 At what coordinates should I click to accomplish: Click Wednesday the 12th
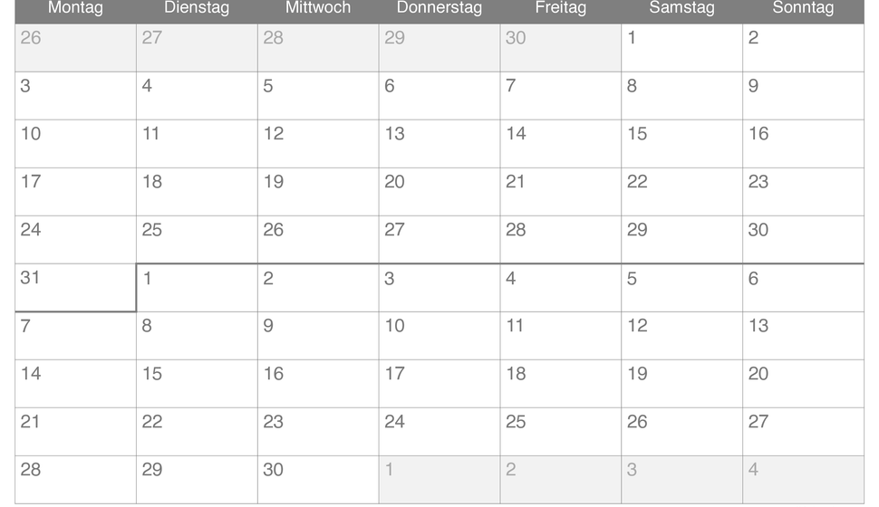coord(318,143)
